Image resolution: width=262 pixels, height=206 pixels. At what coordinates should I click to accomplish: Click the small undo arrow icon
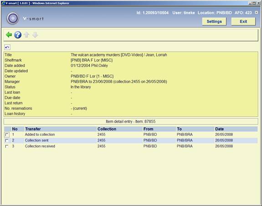(x=7, y=47)
